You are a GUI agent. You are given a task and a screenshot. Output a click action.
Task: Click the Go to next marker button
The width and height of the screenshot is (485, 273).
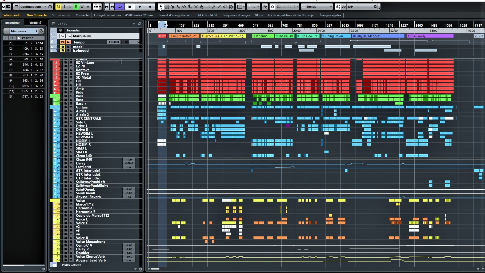click(112, 7)
